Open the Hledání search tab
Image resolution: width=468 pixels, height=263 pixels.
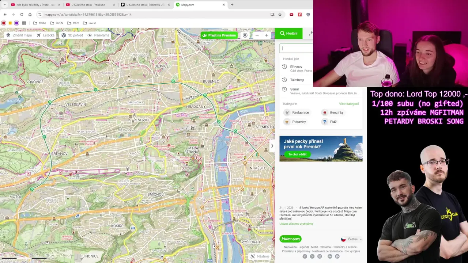point(288,33)
